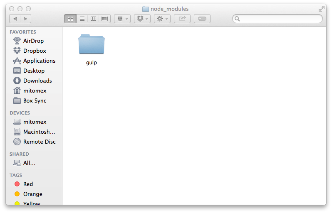Click the TAGS section header
Image resolution: width=332 pixels, height=213 pixels.
pyautogui.click(x=16, y=175)
